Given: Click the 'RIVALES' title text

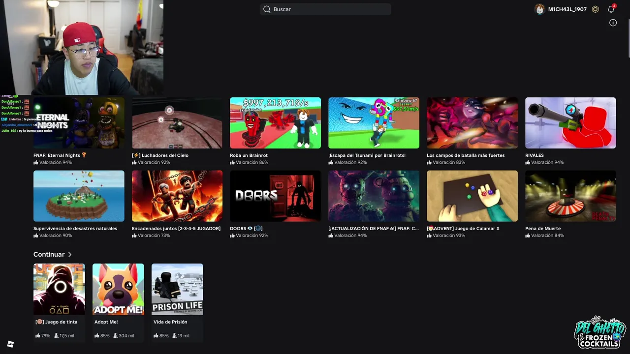Looking at the screenshot, I should coord(535,155).
